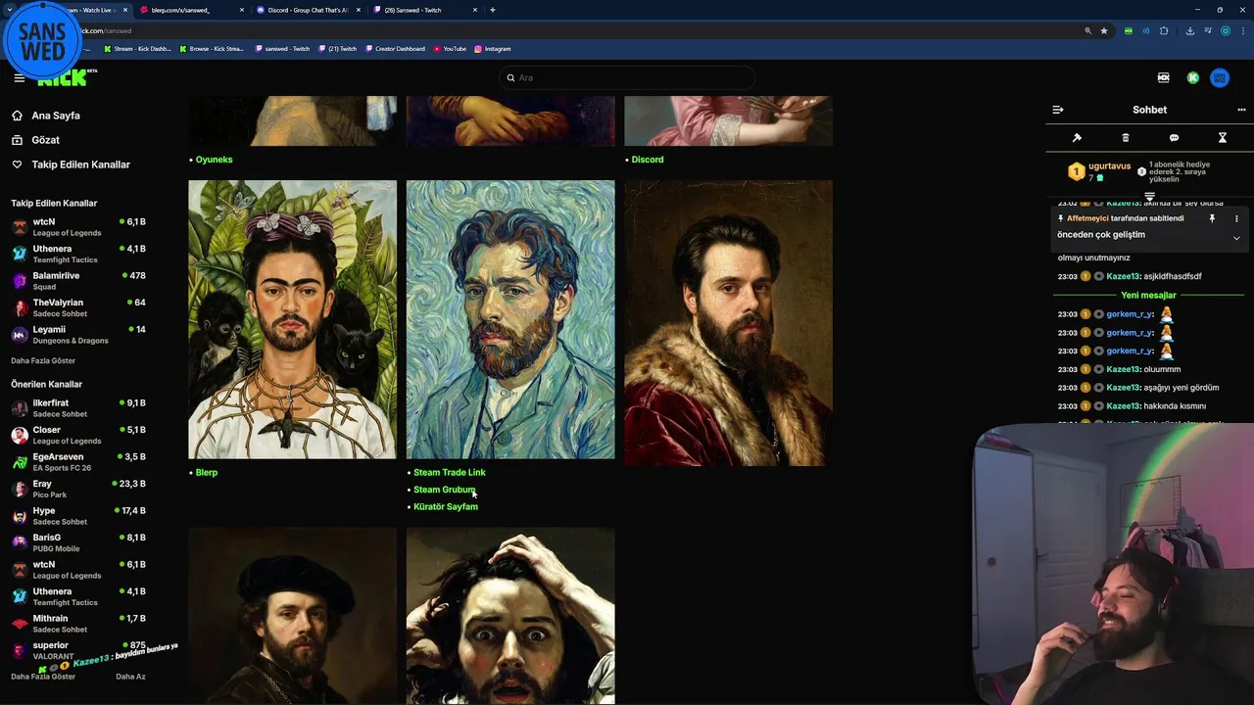Open the media control icon in the browser toolbar
Viewport: 1254px width, 705px height.
pos(1207,30)
